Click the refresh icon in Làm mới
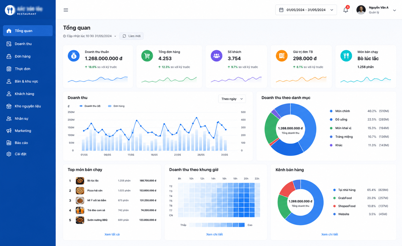 click(x=124, y=36)
